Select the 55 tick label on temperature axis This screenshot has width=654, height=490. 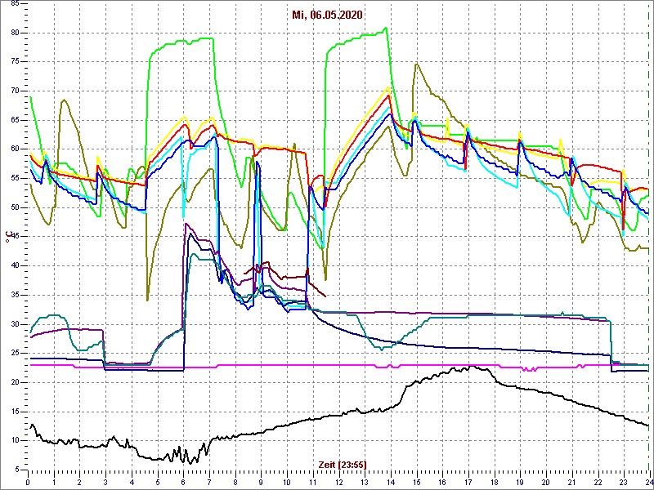[14, 178]
